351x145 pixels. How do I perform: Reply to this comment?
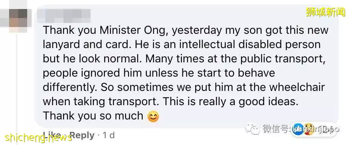[x=82, y=135]
